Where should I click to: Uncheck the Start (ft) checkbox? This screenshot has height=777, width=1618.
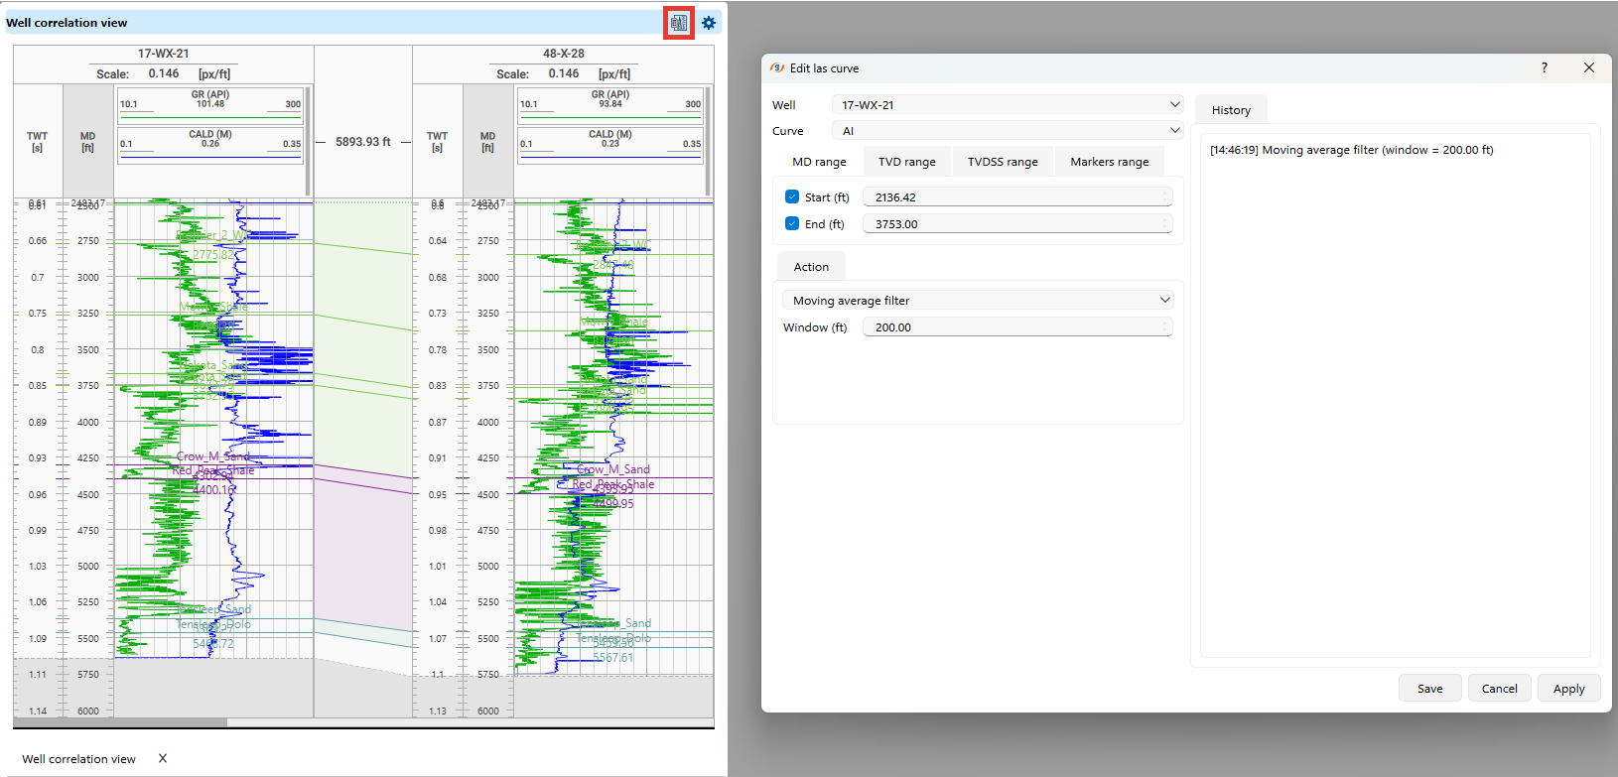click(x=792, y=196)
